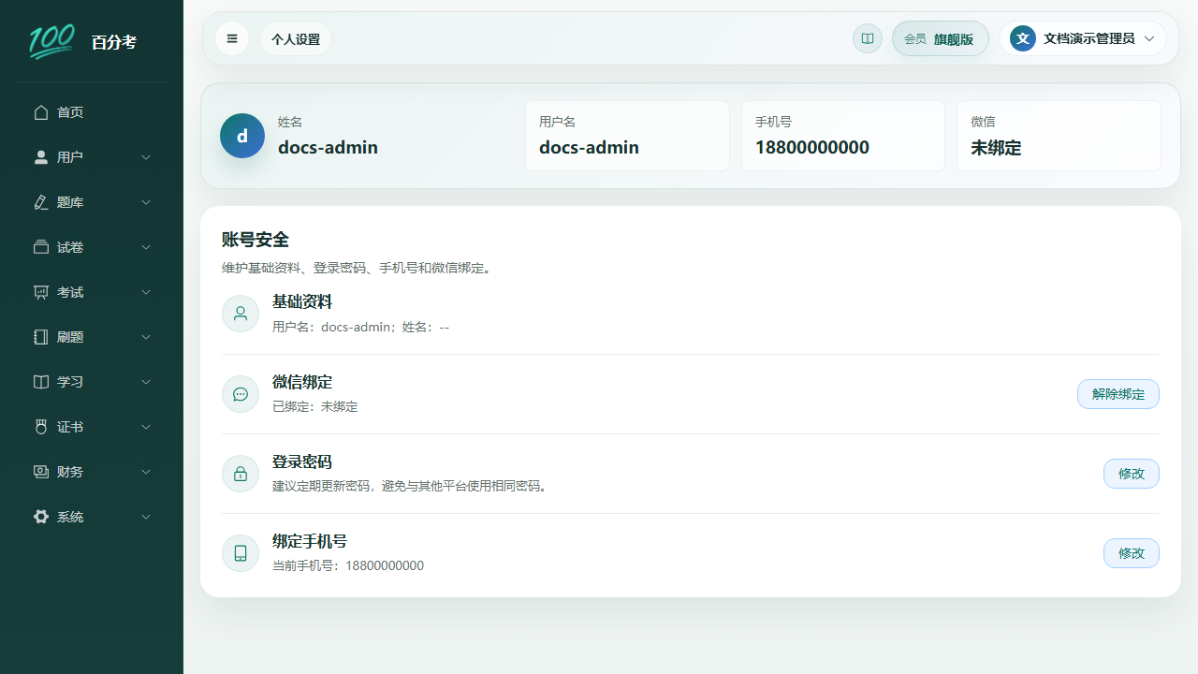Select the 个人设置 tab

tap(296, 39)
